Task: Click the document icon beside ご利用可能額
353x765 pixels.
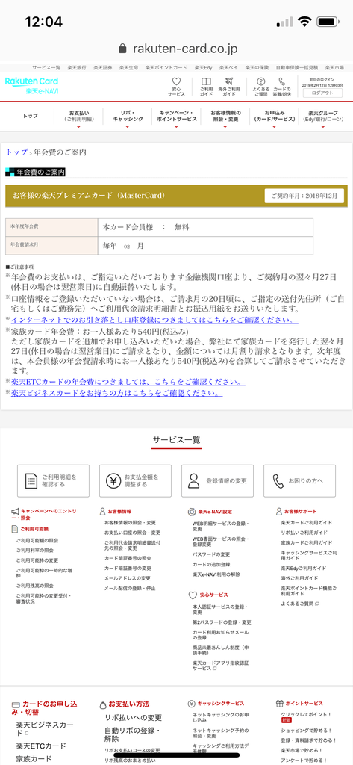Action: [15, 529]
